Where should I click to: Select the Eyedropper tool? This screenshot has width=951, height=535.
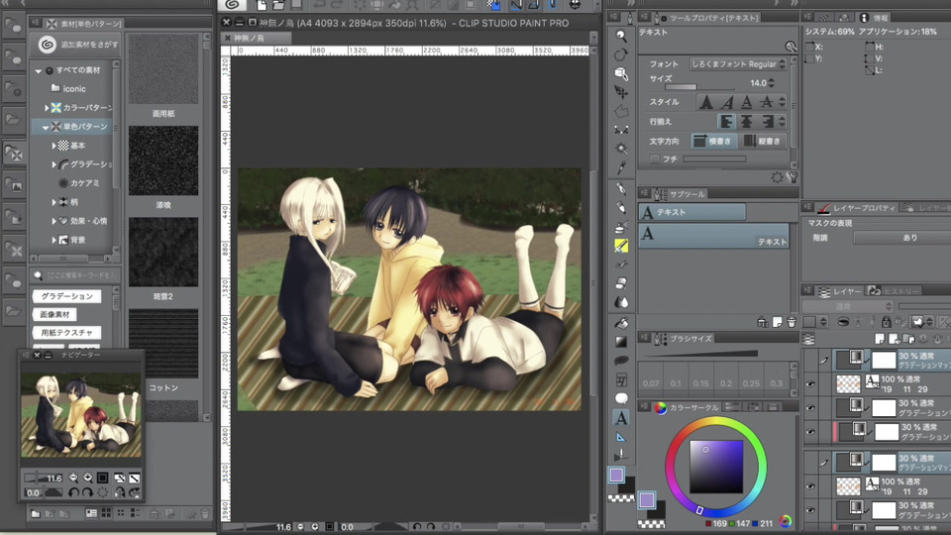(x=621, y=168)
